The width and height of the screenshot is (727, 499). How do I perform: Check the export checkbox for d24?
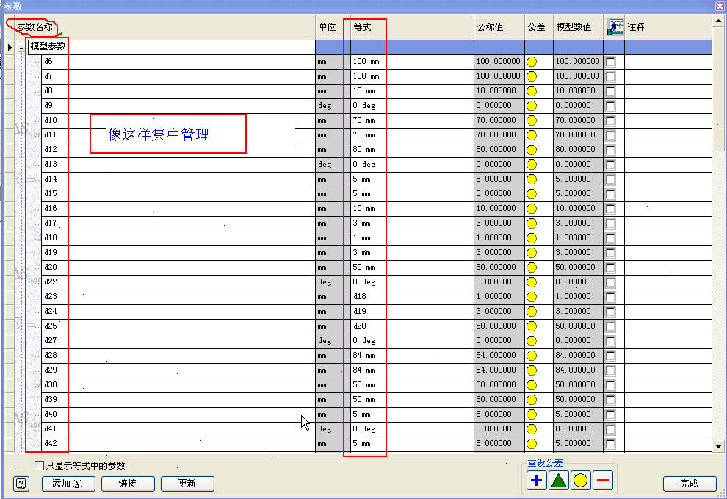click(611, 312)
